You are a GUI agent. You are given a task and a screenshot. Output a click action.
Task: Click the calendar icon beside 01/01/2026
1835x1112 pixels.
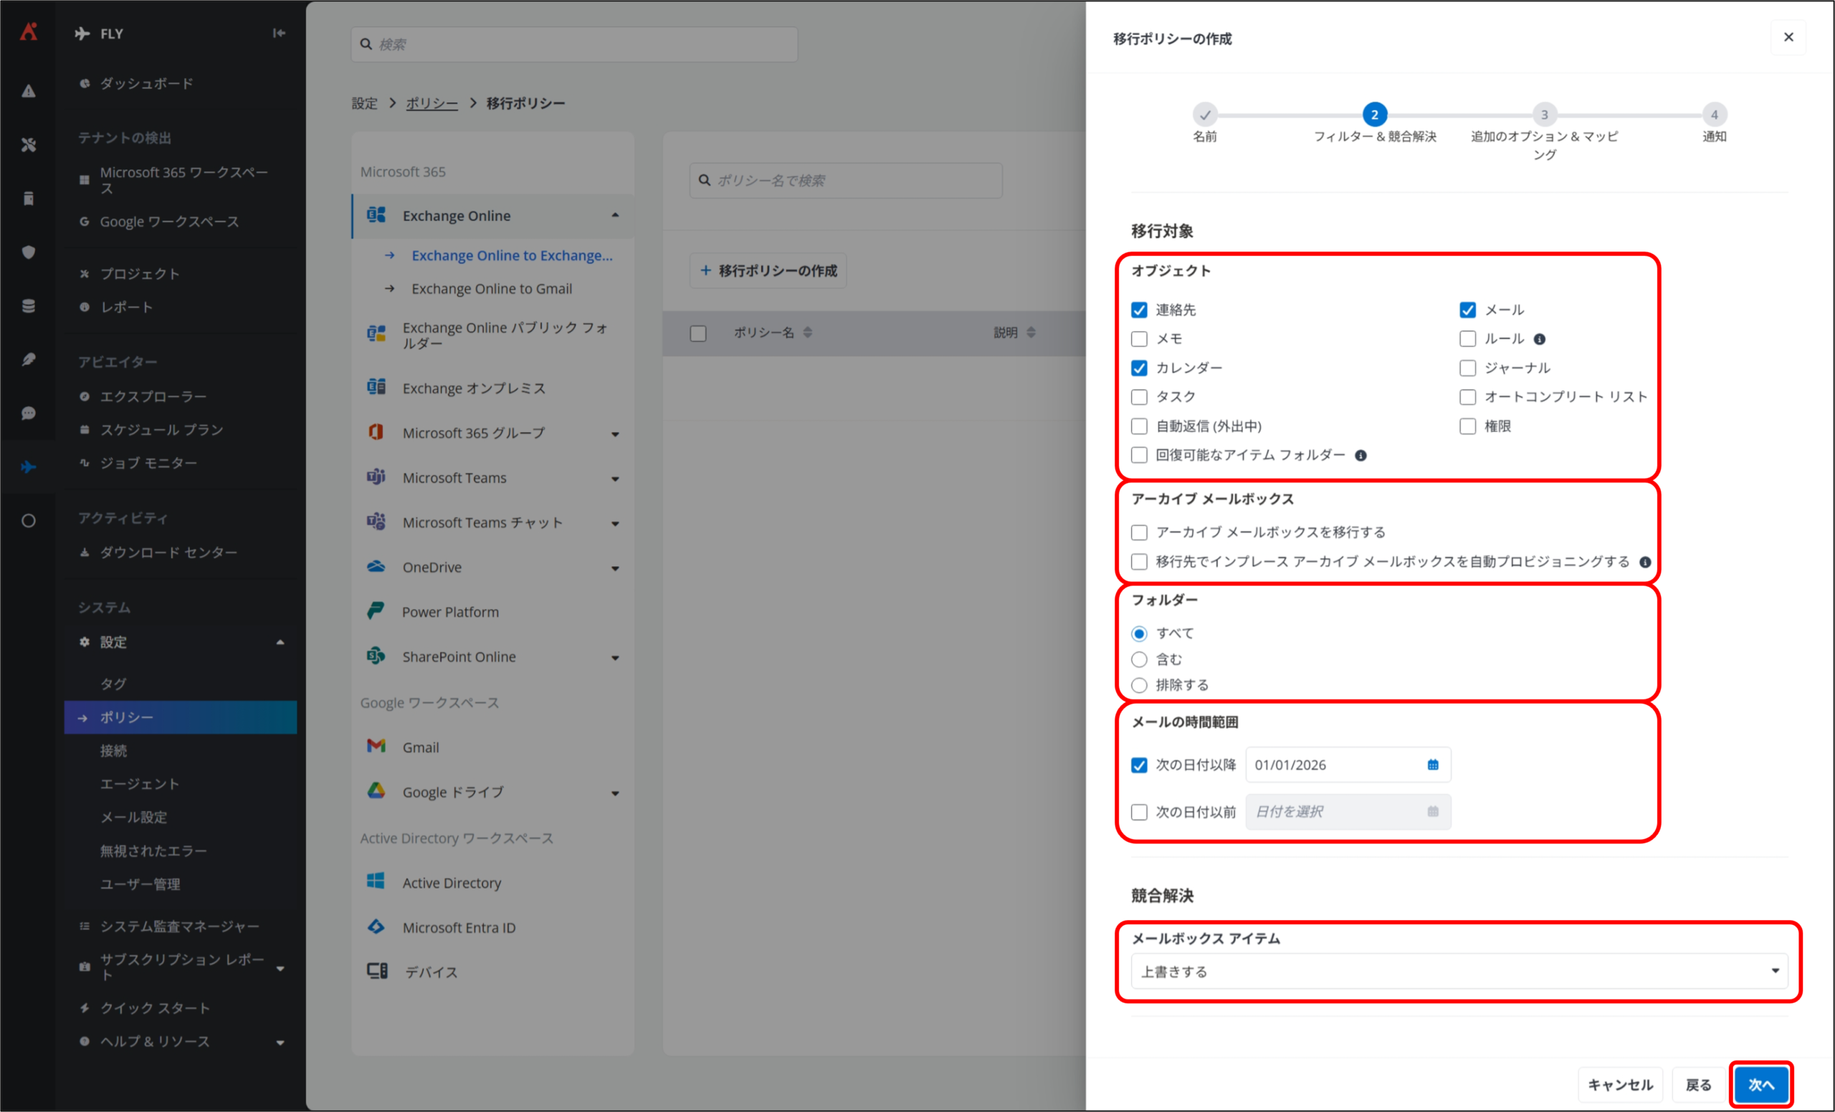(1432, 764)
